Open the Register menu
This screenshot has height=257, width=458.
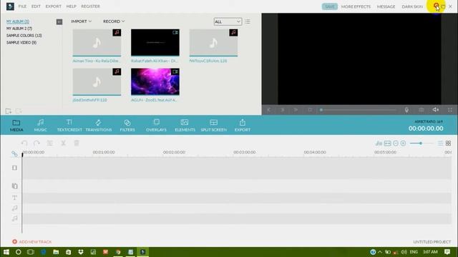pyautogui.click(x=91, y=6)
